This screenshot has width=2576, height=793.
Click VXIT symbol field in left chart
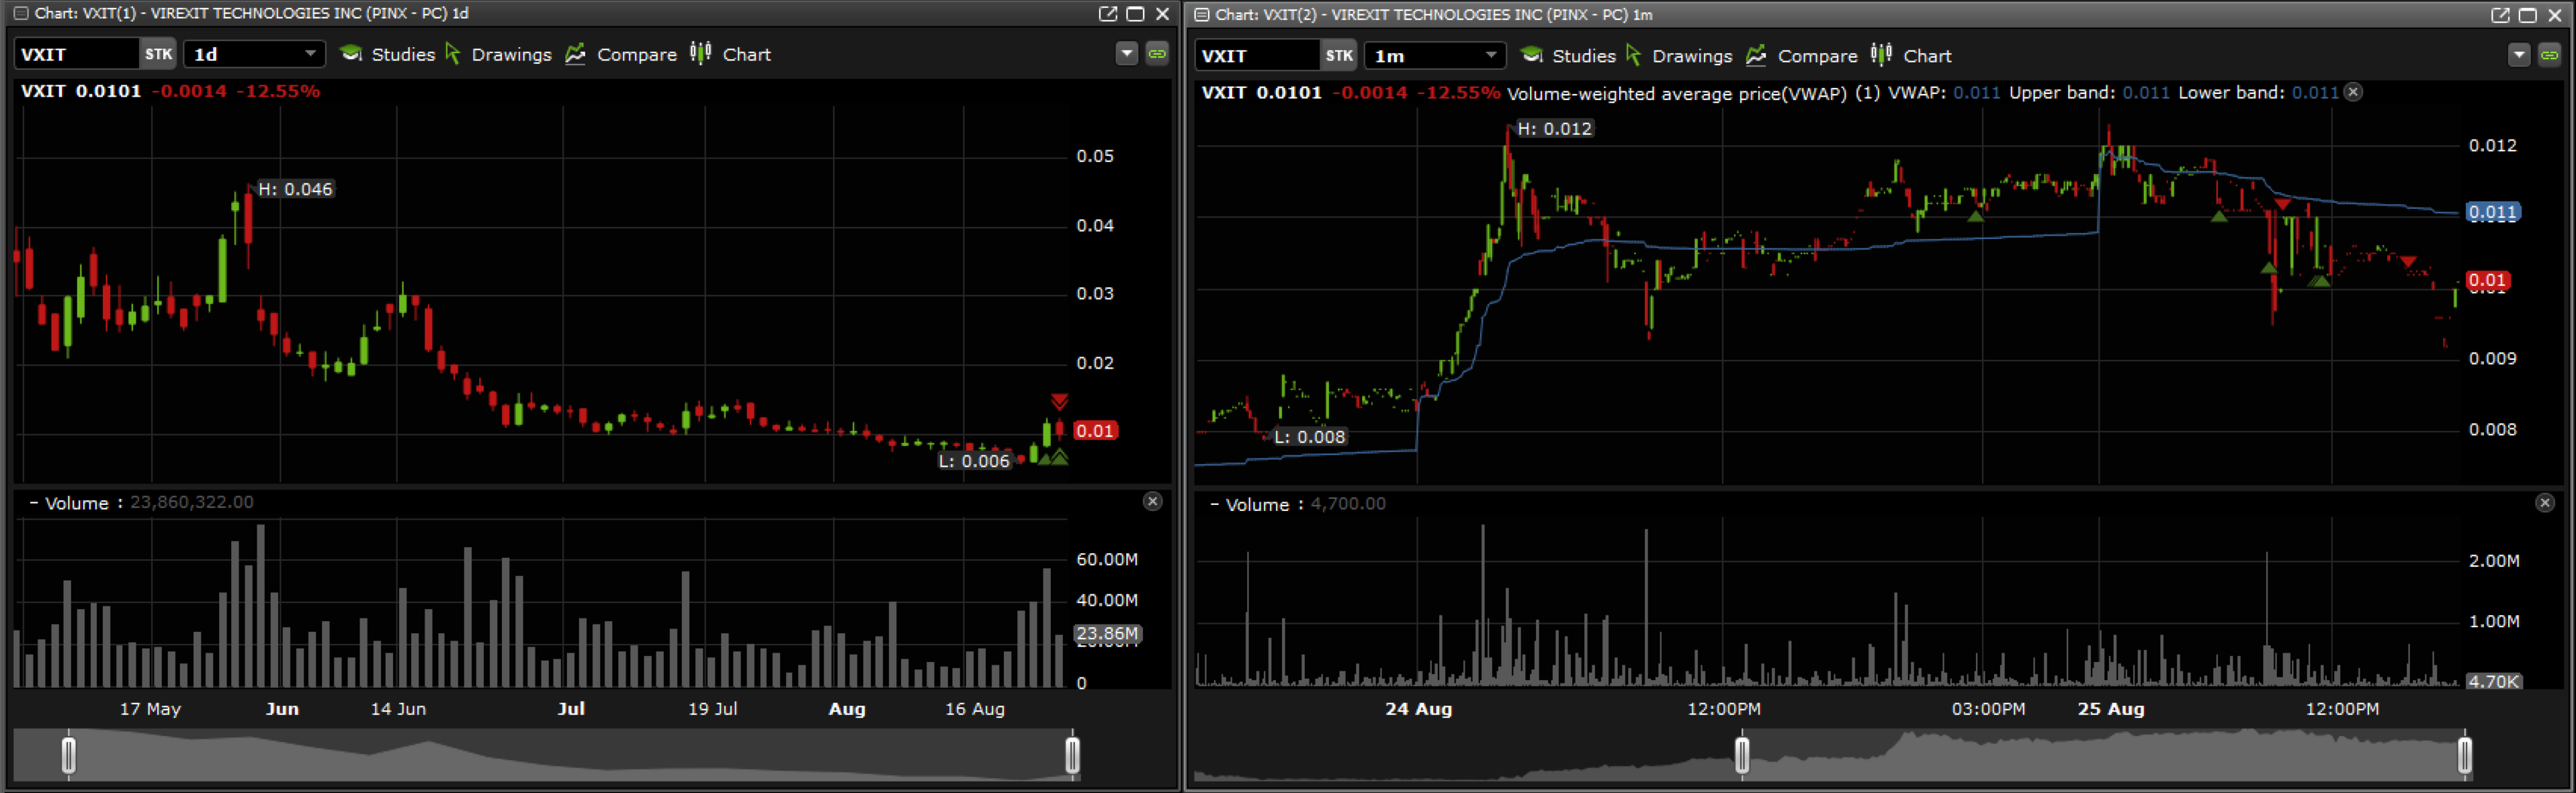coord(76,54)
